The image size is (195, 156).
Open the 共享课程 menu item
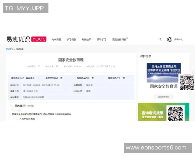(56, 40)
